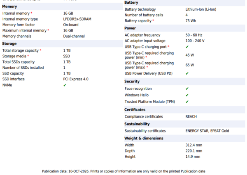This screenshot has width=247, height=175.
Task: Click the Internal memory label
Action: (x=16, y=14)
